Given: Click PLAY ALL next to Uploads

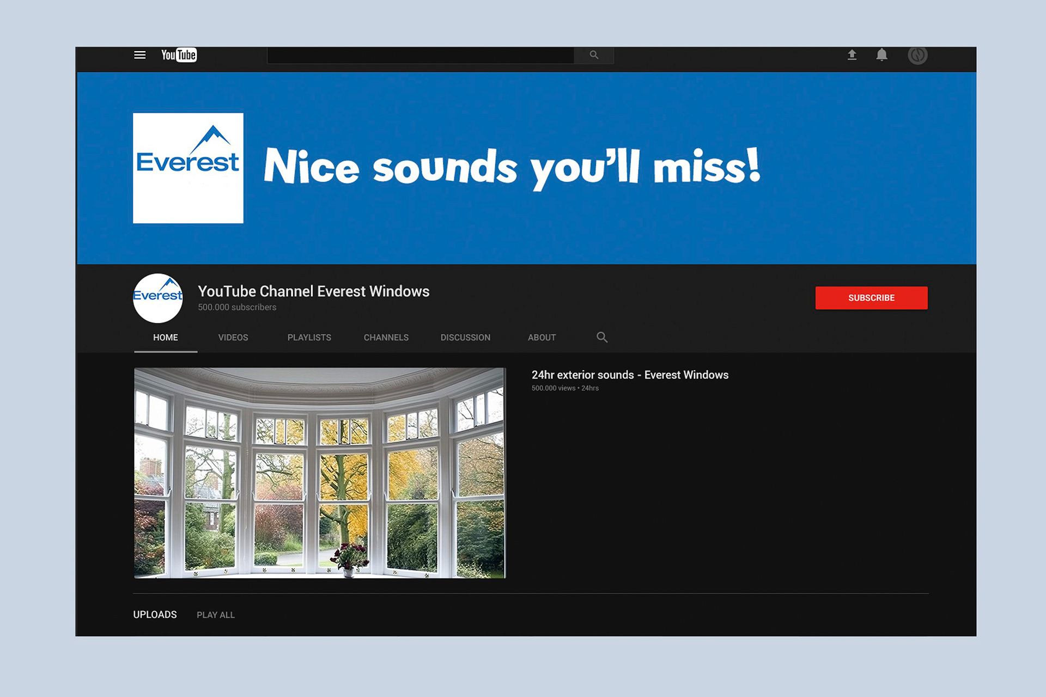Looking at the screenshot, I should coord(216,615).
